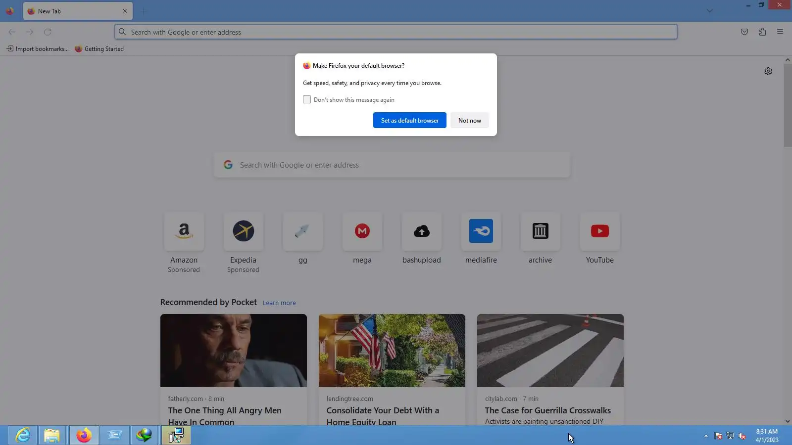792x445 pixels.
Task: Open the Extensions puzzle icon
Action: pyautogui.click(x=762, y=32)
